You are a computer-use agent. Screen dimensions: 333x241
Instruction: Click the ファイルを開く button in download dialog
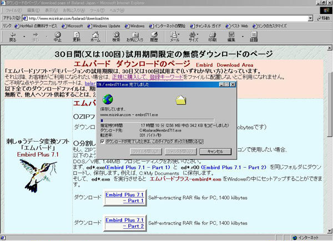coord(145,152)
